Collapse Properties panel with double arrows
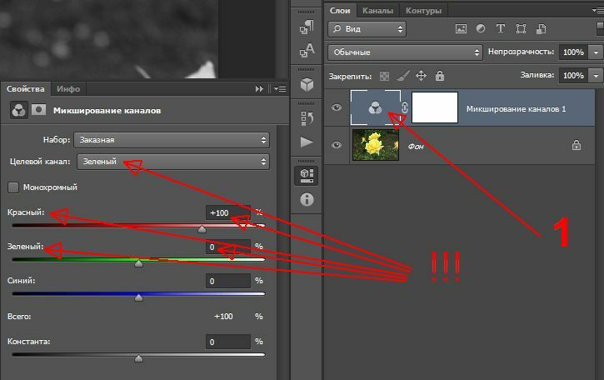This screenshot has width=604, height=380. coord(259,89)
